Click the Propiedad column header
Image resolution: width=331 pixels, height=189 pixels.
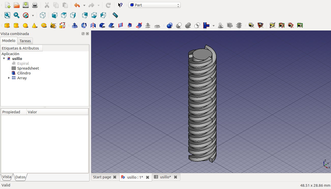11,112
